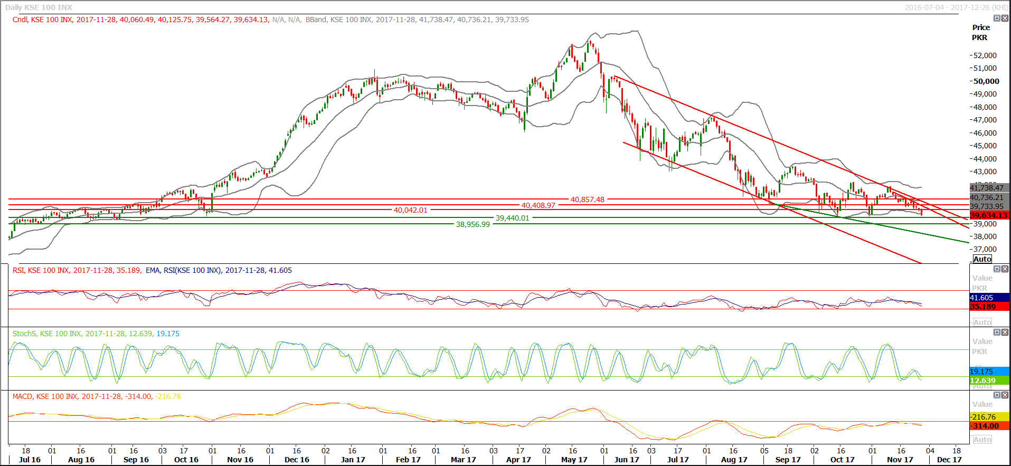Click the Daily KSE 100 INX title
The image size is (1011, 466).
tap(39, 7)
